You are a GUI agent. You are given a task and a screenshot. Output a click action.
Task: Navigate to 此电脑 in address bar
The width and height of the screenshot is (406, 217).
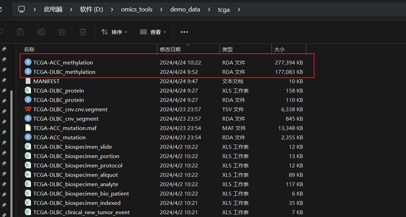(53, 9)
